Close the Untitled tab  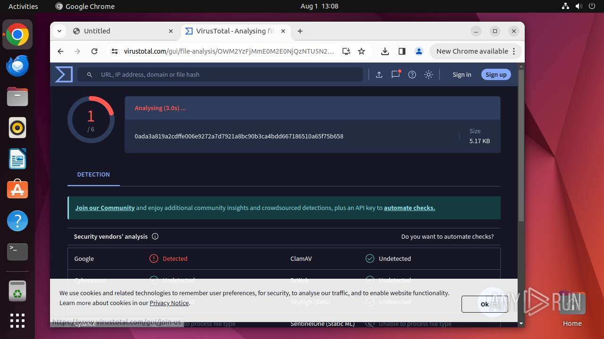point(171,31)
